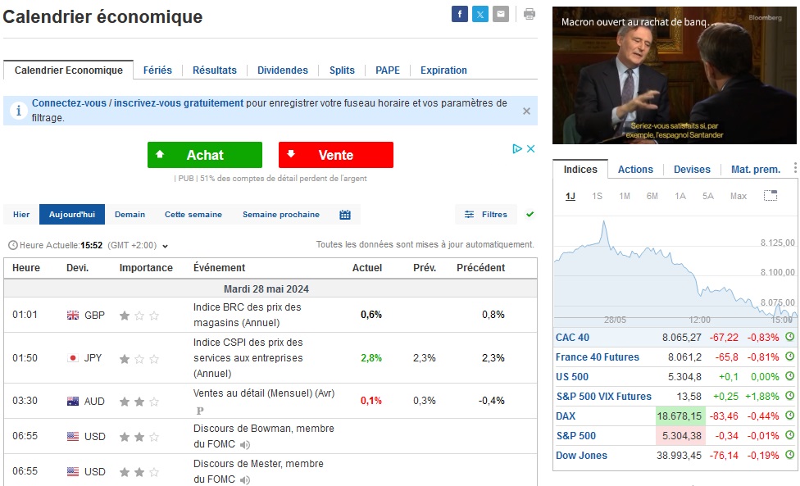Image resolution: width=800 pixels, height=486 pixels.
Task: Click the UK flag on the GBP row
Action: click(73, 316)
